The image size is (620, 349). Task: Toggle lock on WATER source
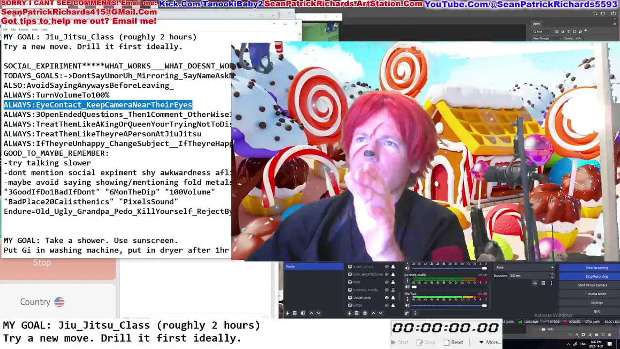[393, 305]
